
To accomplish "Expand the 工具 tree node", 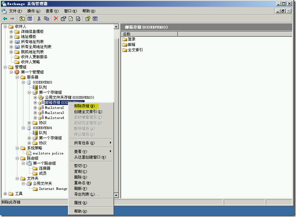I will pyautogui.click(x=5, y=194).
